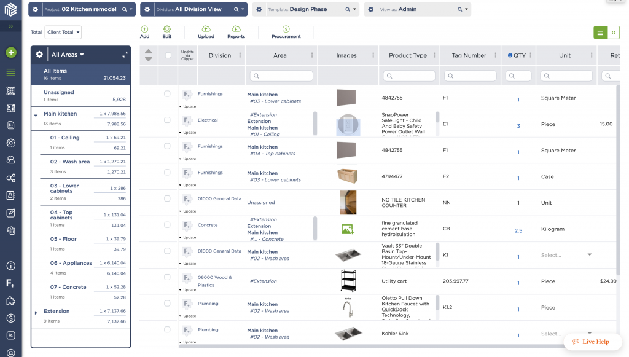This screenshot has width=629, height=357.
Task: Switch to grid view using the view icon
Action: pyautogui.click(x=612, y=32)
